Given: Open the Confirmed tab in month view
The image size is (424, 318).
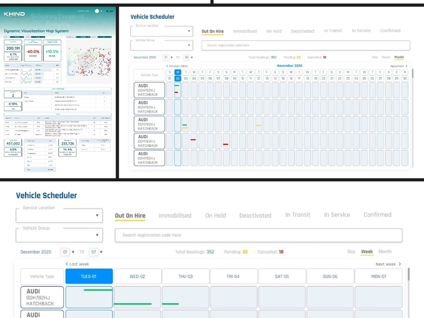Looking at the screenshot, I should click(x=390, y=31).
